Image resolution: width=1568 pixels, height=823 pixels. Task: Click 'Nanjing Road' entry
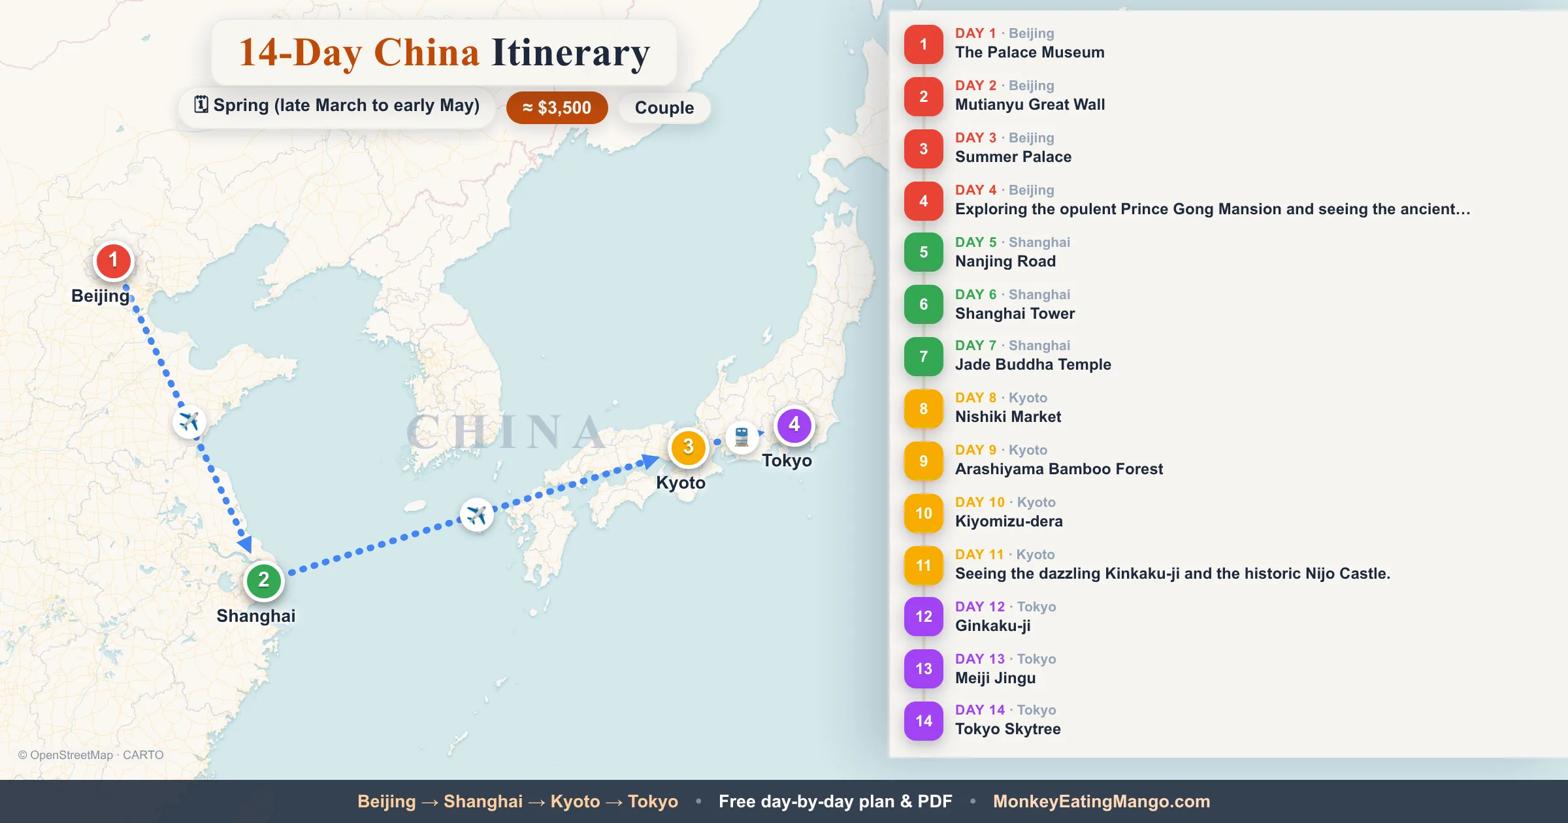pyautogui.click(x=1005, y=261)
